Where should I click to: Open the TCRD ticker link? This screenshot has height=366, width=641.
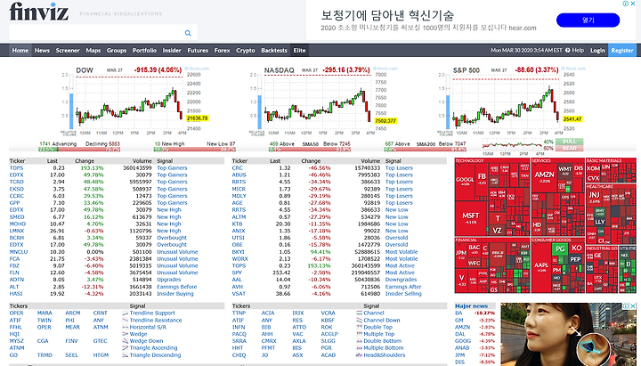[x=17, y=182]
